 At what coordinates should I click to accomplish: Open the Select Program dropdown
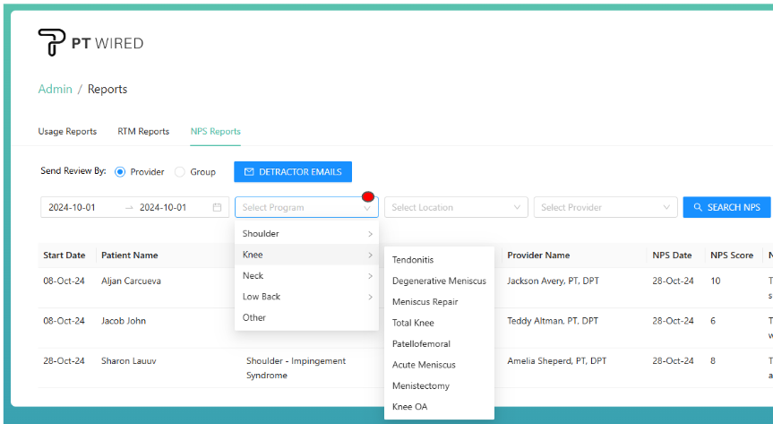point(305,207)
